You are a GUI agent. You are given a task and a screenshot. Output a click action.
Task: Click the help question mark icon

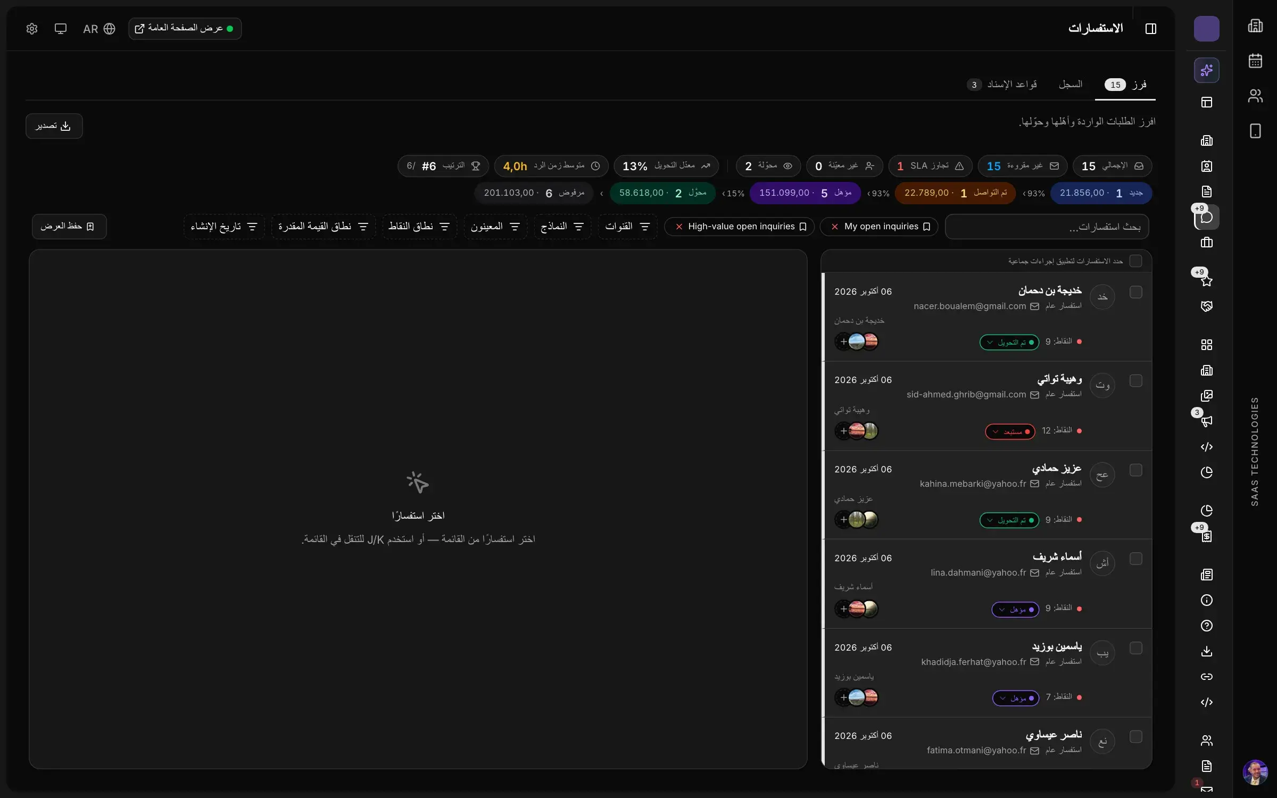tap(1207, 626)
